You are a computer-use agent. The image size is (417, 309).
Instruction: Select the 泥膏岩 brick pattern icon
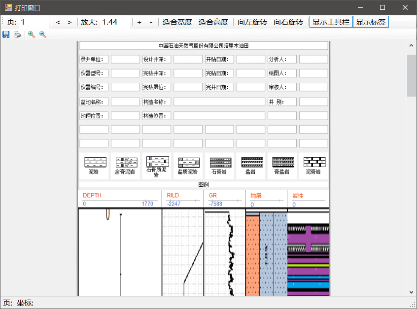click(314, 162)
